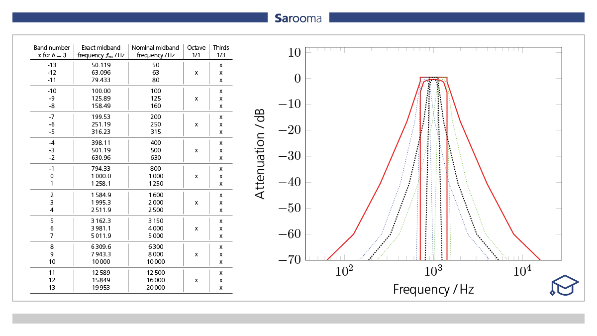Click nominal frequency 3 150
Image resolution: width=597 pixels, height=336 pixels.
coord(156,221)
